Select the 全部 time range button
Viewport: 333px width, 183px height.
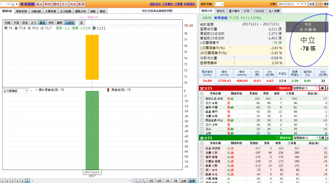tap(184, 181)
